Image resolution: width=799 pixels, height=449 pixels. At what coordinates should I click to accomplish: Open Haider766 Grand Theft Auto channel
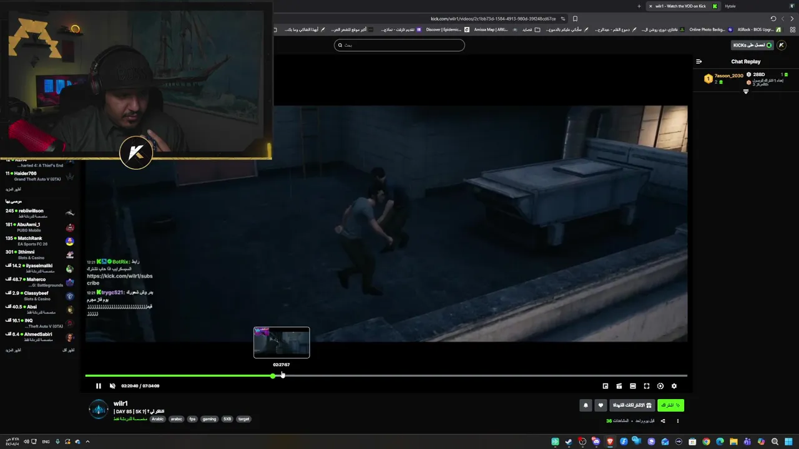[x=40, y=176]
